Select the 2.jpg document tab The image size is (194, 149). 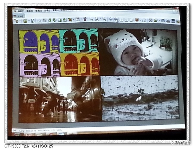pyautogui.click(x=19, y=15)
